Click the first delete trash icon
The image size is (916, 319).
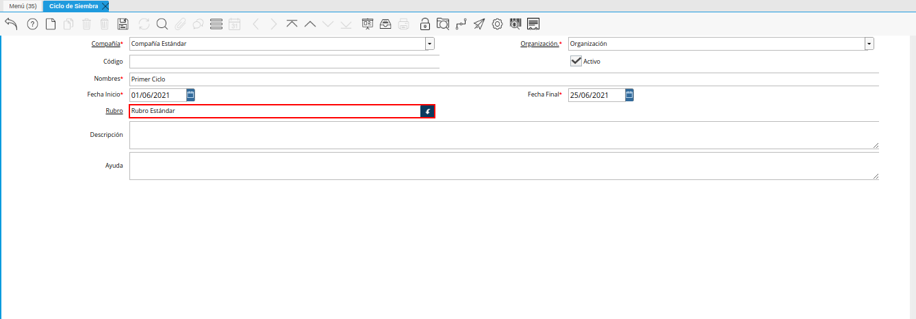point(86,24)
